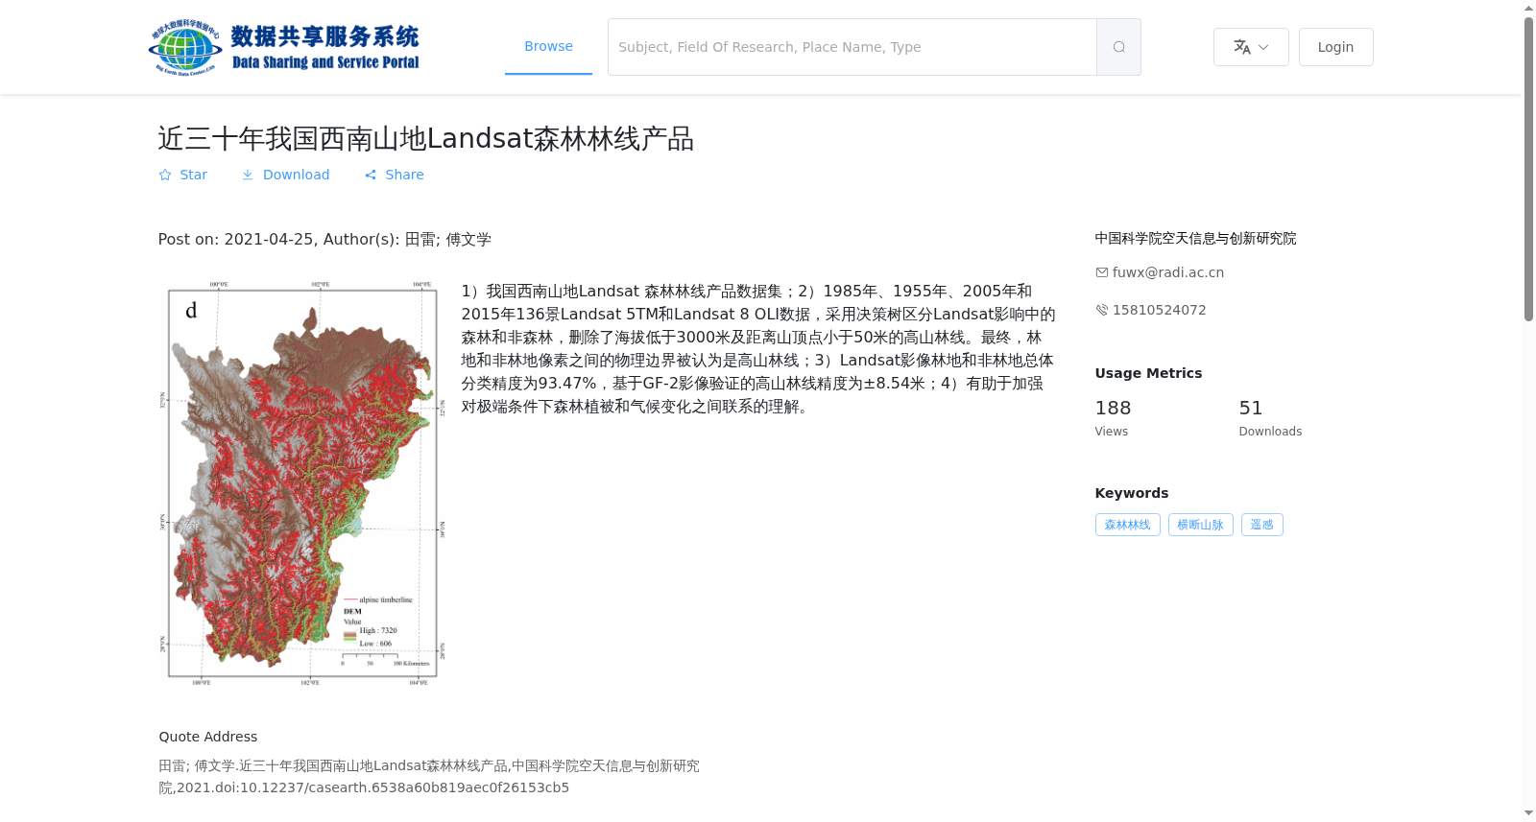Click the share nodes icon
Viewport: 1536px width, 822px height.
(371, 175)
